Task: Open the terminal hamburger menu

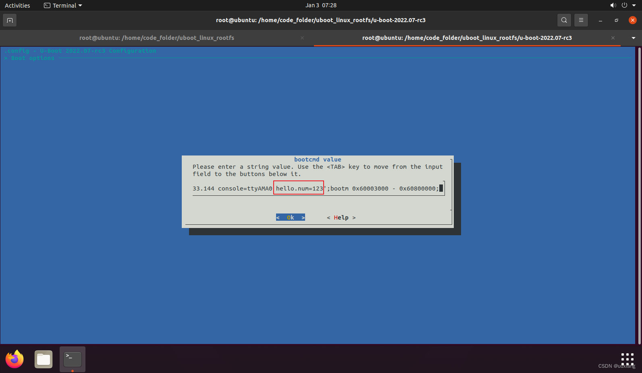Action: point(581,20)
